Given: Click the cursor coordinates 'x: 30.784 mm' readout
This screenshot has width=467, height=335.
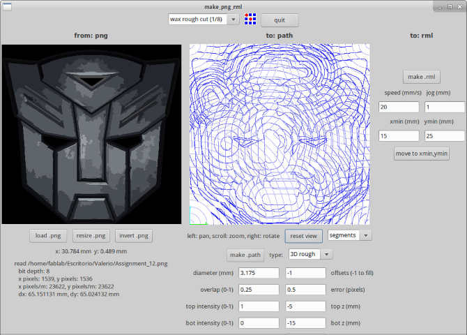Looking at the screenshot, I should (x=91, y=251).
